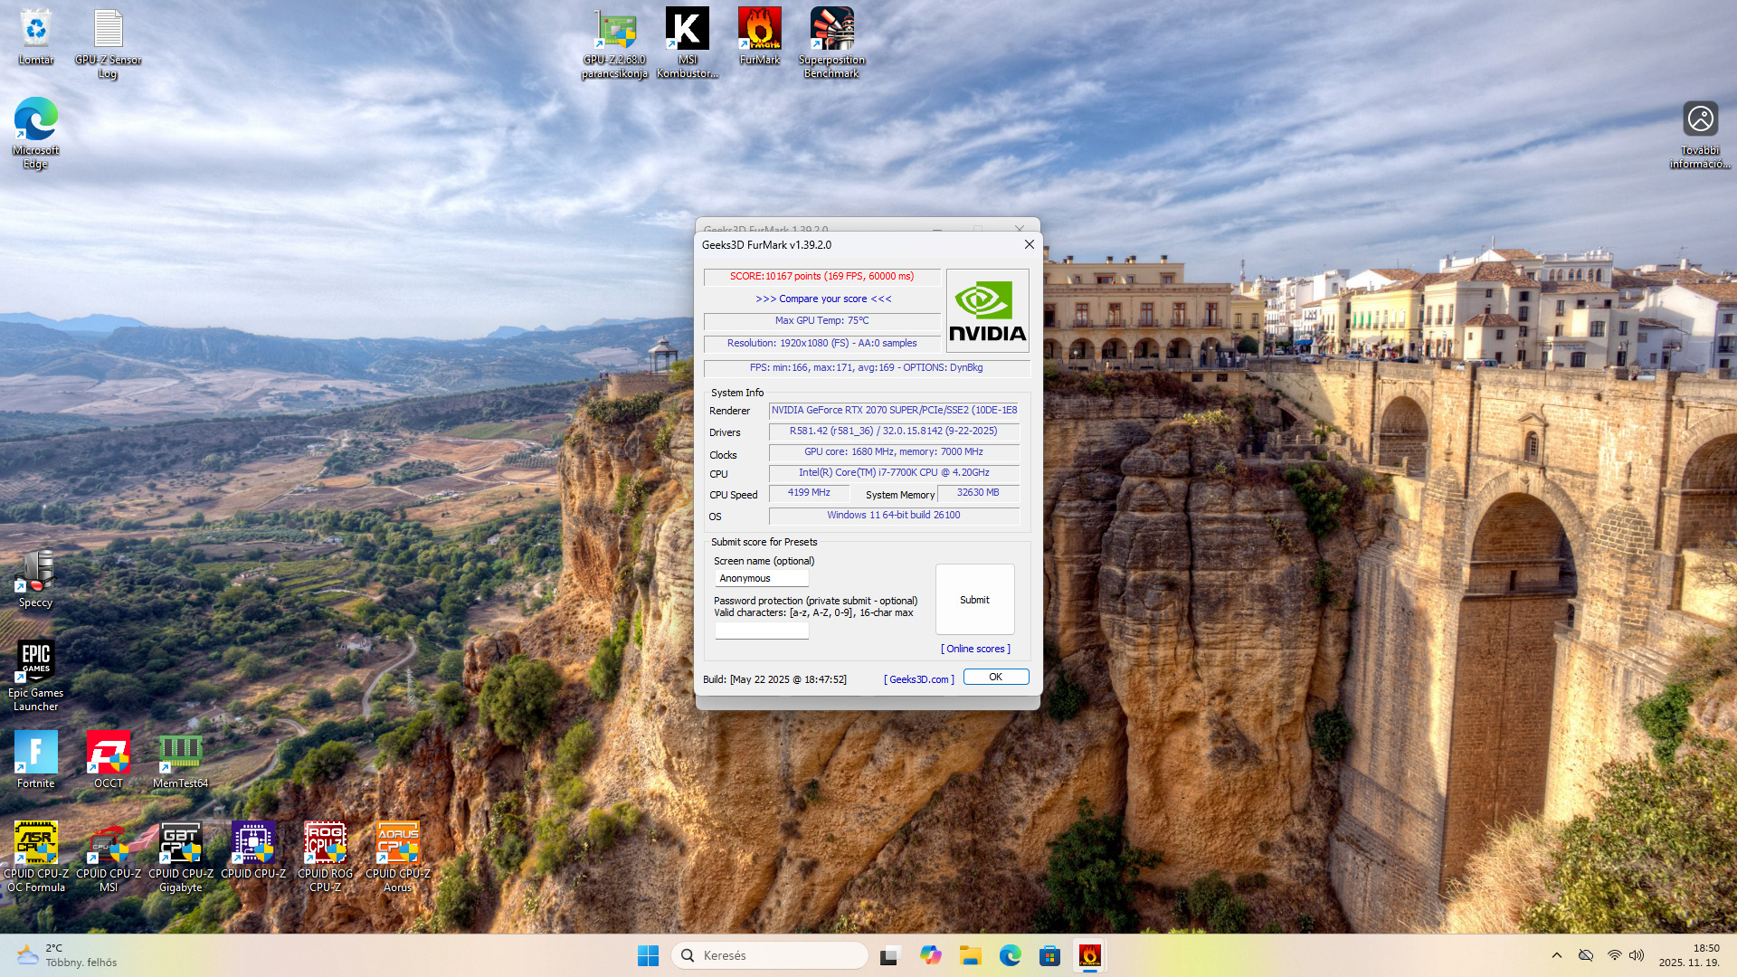This screenshot has width=1737, height=977.
Task: Click the Anonymous screen name field
Action: coord(761,578)
